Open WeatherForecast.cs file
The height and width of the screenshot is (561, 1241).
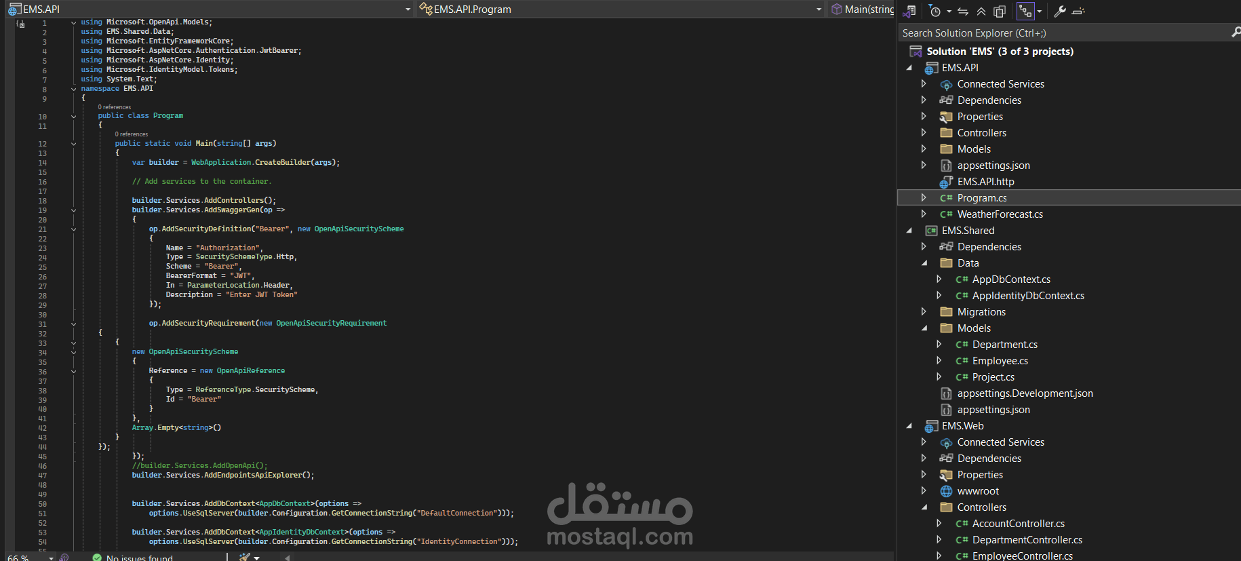(x=1000, y=214)
